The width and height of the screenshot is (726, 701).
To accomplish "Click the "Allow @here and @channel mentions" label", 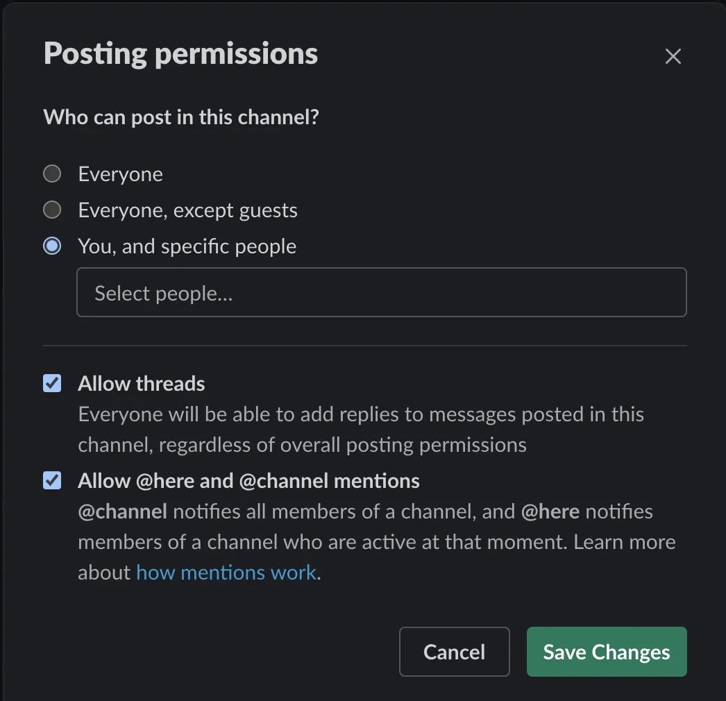I will tap(248, 481).
